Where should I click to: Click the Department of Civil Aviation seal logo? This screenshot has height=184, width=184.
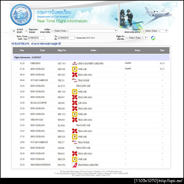coord(21,15)
